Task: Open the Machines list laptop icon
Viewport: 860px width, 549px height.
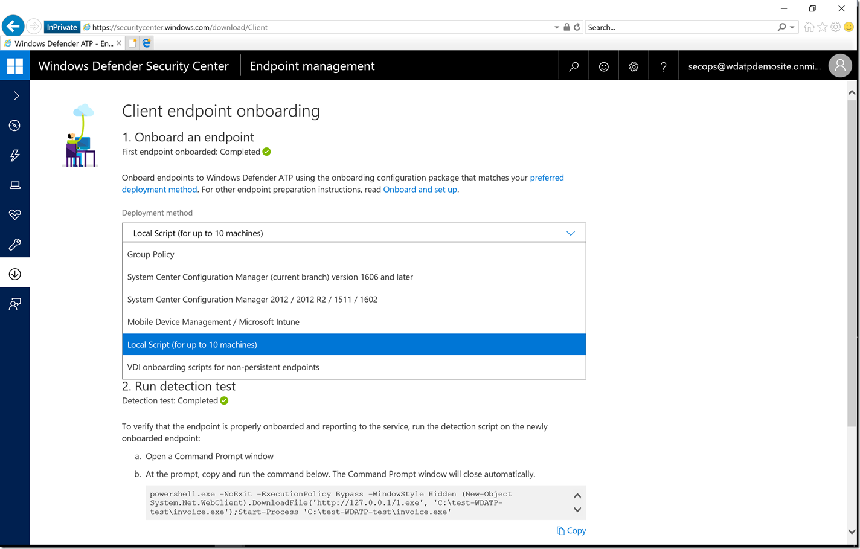Action: (x=14, y=185)
